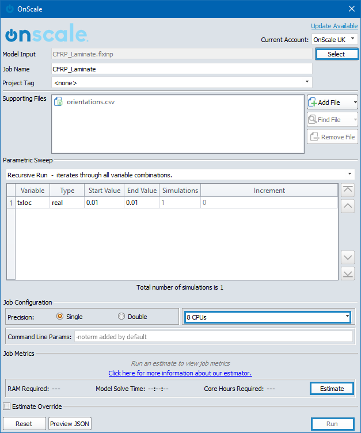361x433 pixels.
Task: Enable the Estimate Override checkbox
Action: [7, 406]
